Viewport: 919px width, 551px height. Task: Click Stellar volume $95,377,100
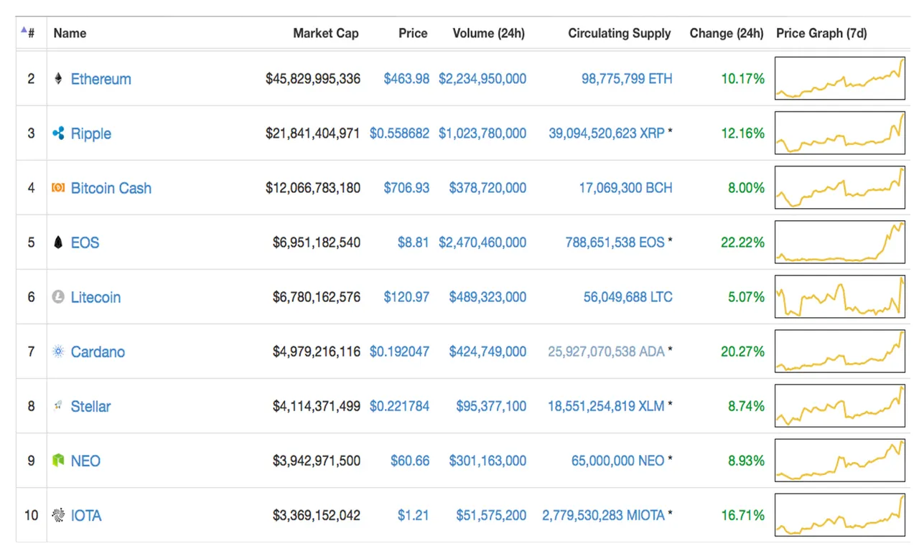(x=492, y=406)
